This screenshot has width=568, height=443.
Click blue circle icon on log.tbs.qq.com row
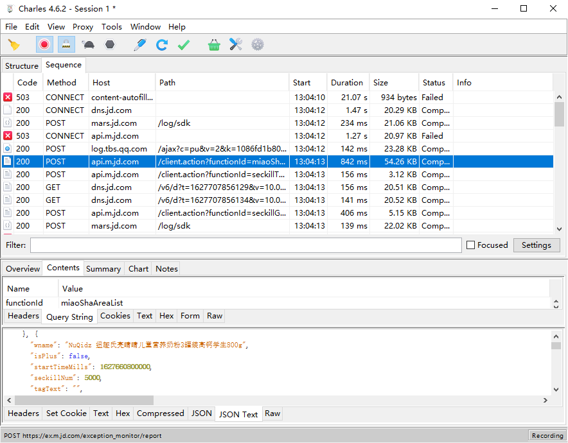pyautogui.click(x=8, y=148)
